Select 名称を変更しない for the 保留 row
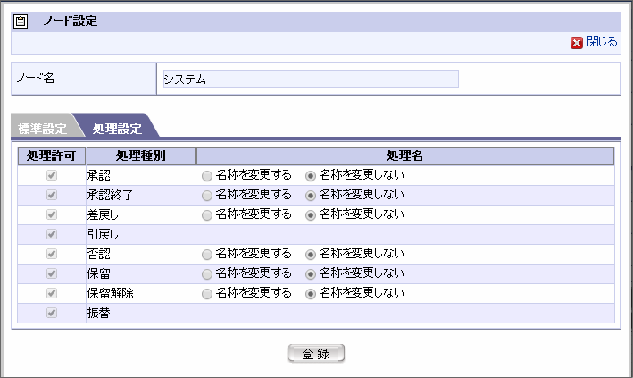The image size is (633, 378). click(x=311, y=274)
